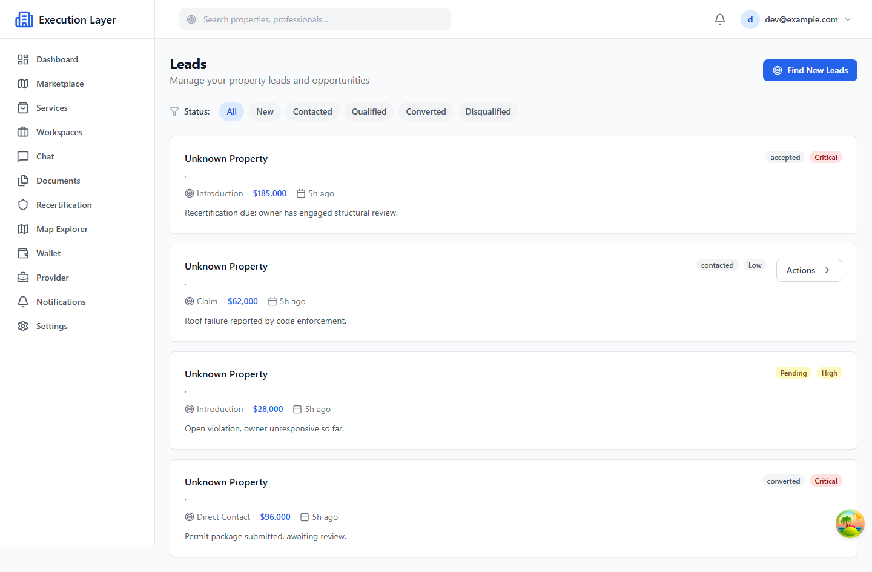The image size is (872, 572).
Task: Click the $185,000 lead value
Action: coord(269,193)
